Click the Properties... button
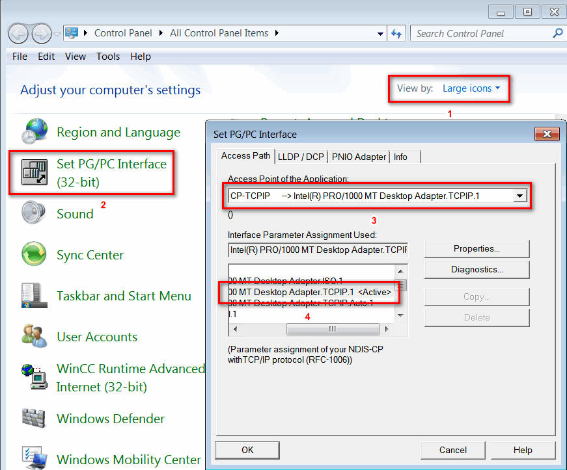This screenshot has width=567, height=470. tap(477, 249)
